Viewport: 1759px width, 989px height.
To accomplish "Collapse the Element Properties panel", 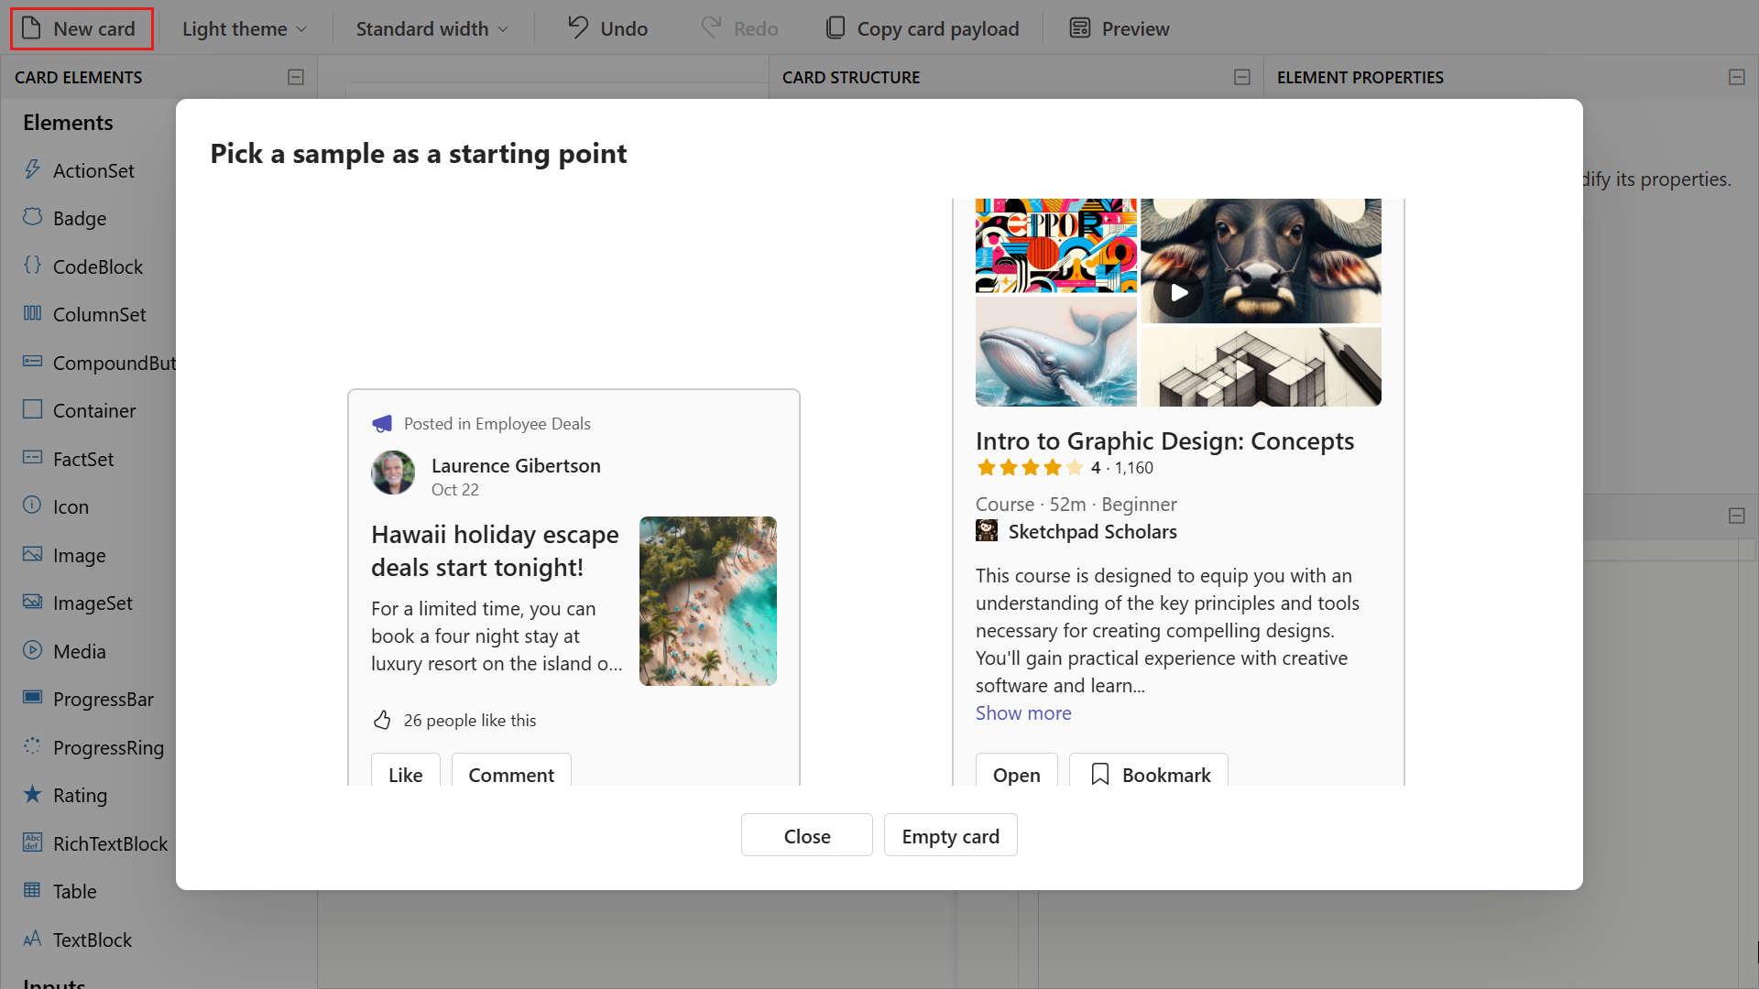I will click(1737, 77).
